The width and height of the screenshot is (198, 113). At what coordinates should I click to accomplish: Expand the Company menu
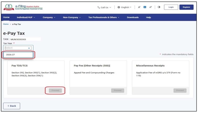coord(49,17)
